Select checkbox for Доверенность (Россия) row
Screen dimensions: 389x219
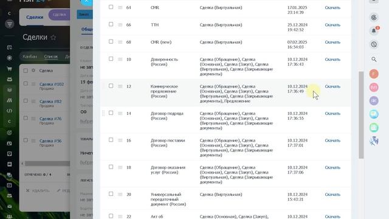coord(111,59)
